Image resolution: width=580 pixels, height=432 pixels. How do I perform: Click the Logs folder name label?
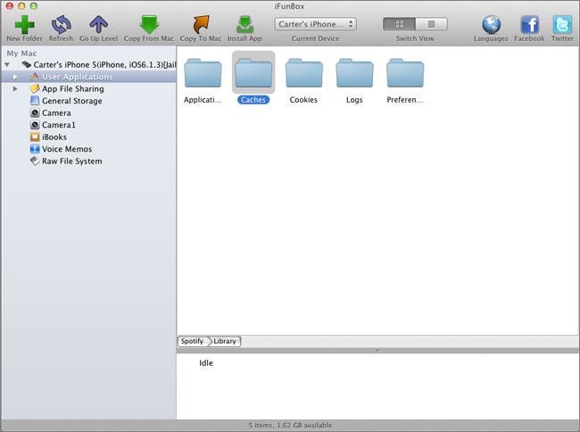pos(354,100)
